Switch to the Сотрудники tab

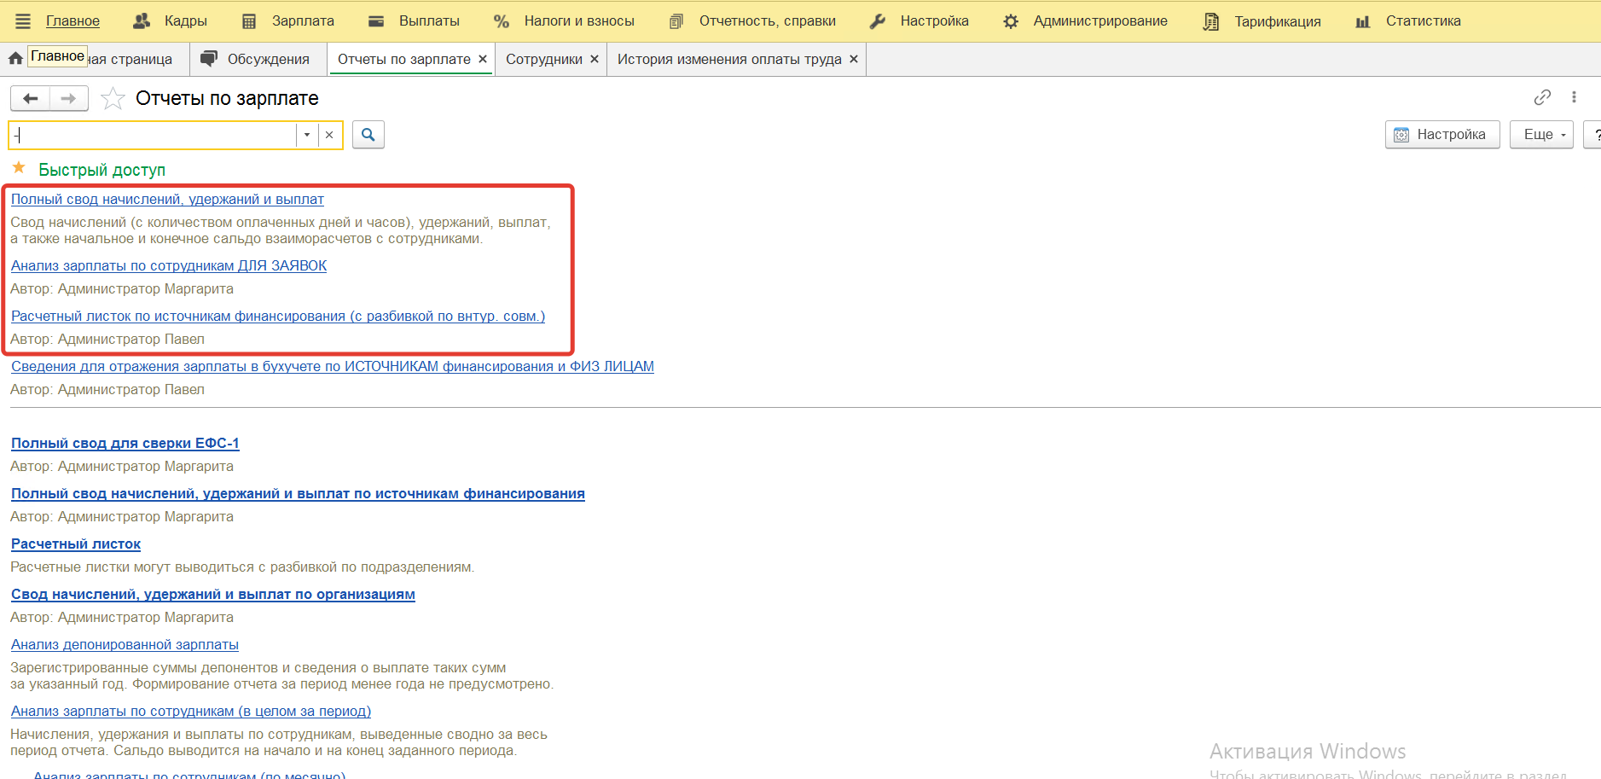(543, 59)
